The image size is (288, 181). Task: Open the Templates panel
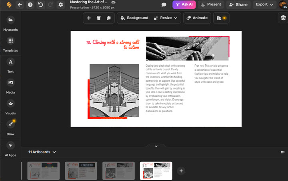(10, 44)
